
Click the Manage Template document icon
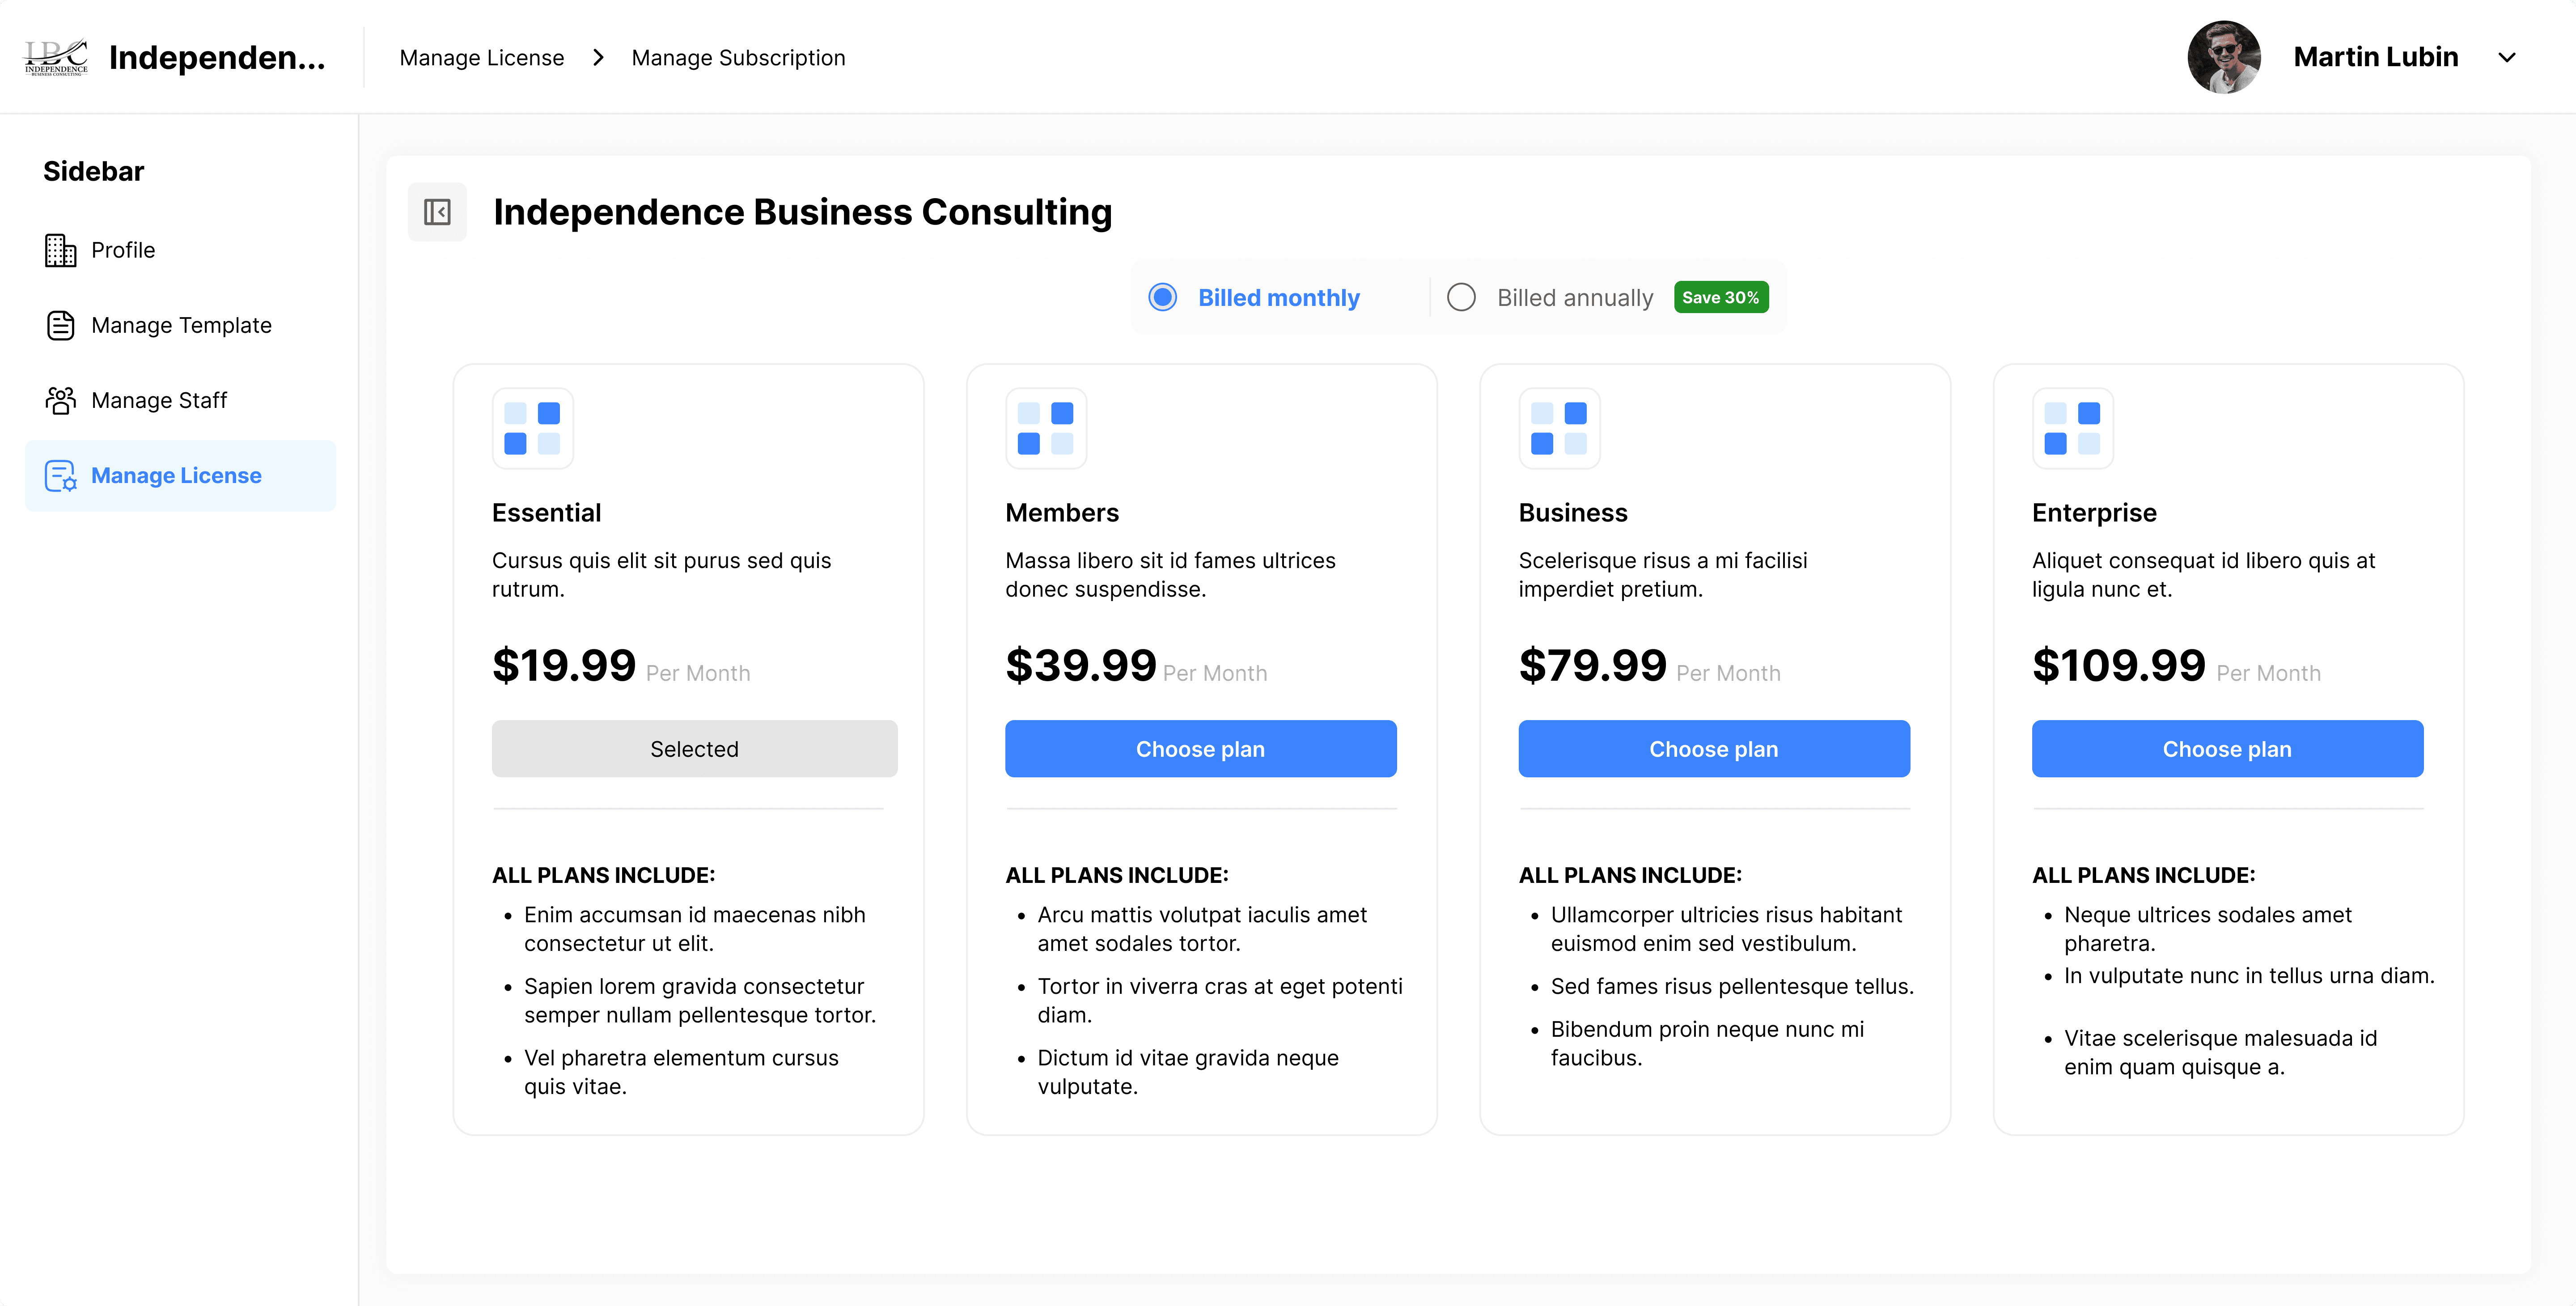60,325
